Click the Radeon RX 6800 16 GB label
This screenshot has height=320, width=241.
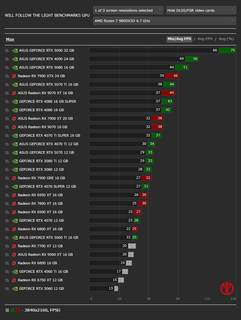(x=37, y=263)
